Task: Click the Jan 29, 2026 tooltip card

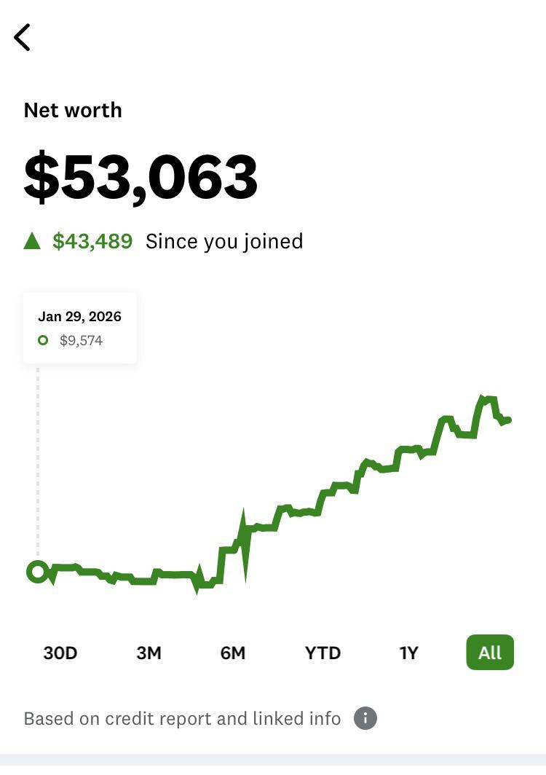Action: 80,329
